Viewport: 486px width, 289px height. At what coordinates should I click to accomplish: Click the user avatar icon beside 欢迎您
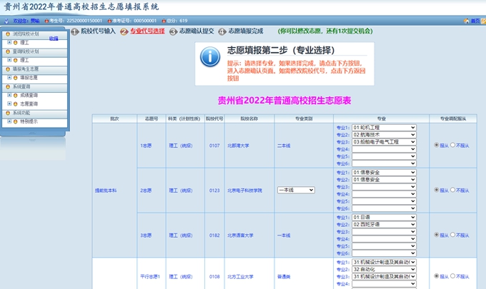pos(6,21)
